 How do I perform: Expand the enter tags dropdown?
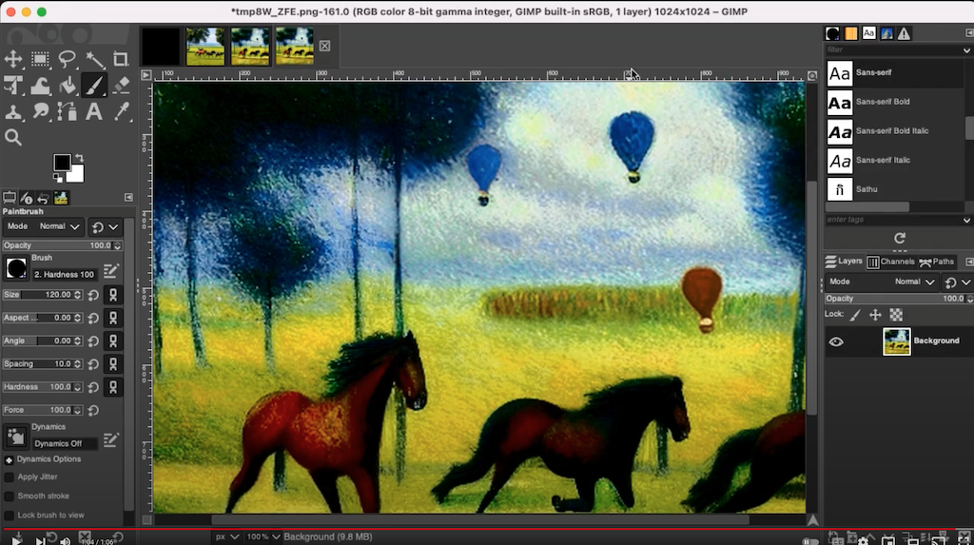(966, 220)
